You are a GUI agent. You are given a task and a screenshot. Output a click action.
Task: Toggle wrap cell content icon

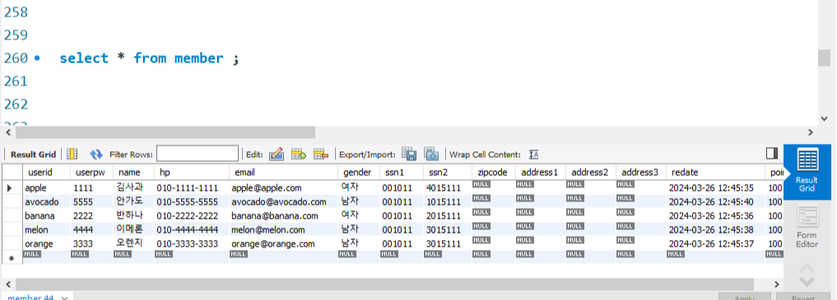pos(534,155)
